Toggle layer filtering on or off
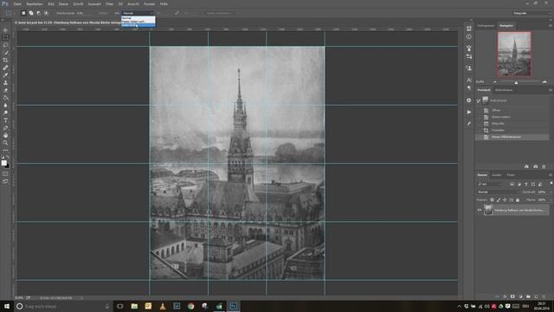 [x=551, y=183]
